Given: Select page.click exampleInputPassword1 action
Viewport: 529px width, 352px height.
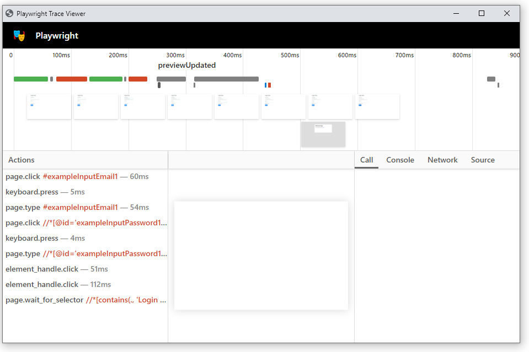Looking at the screenshot, I should pos(85,223).
